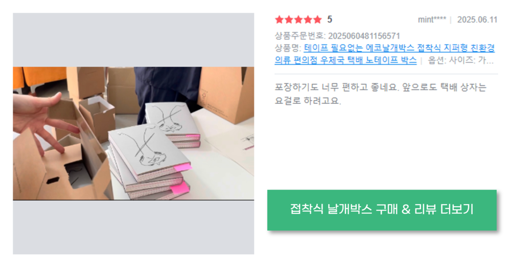Open the review photo of boxes and books
Screen dimensions: 511x268
(x=133, y=133)
